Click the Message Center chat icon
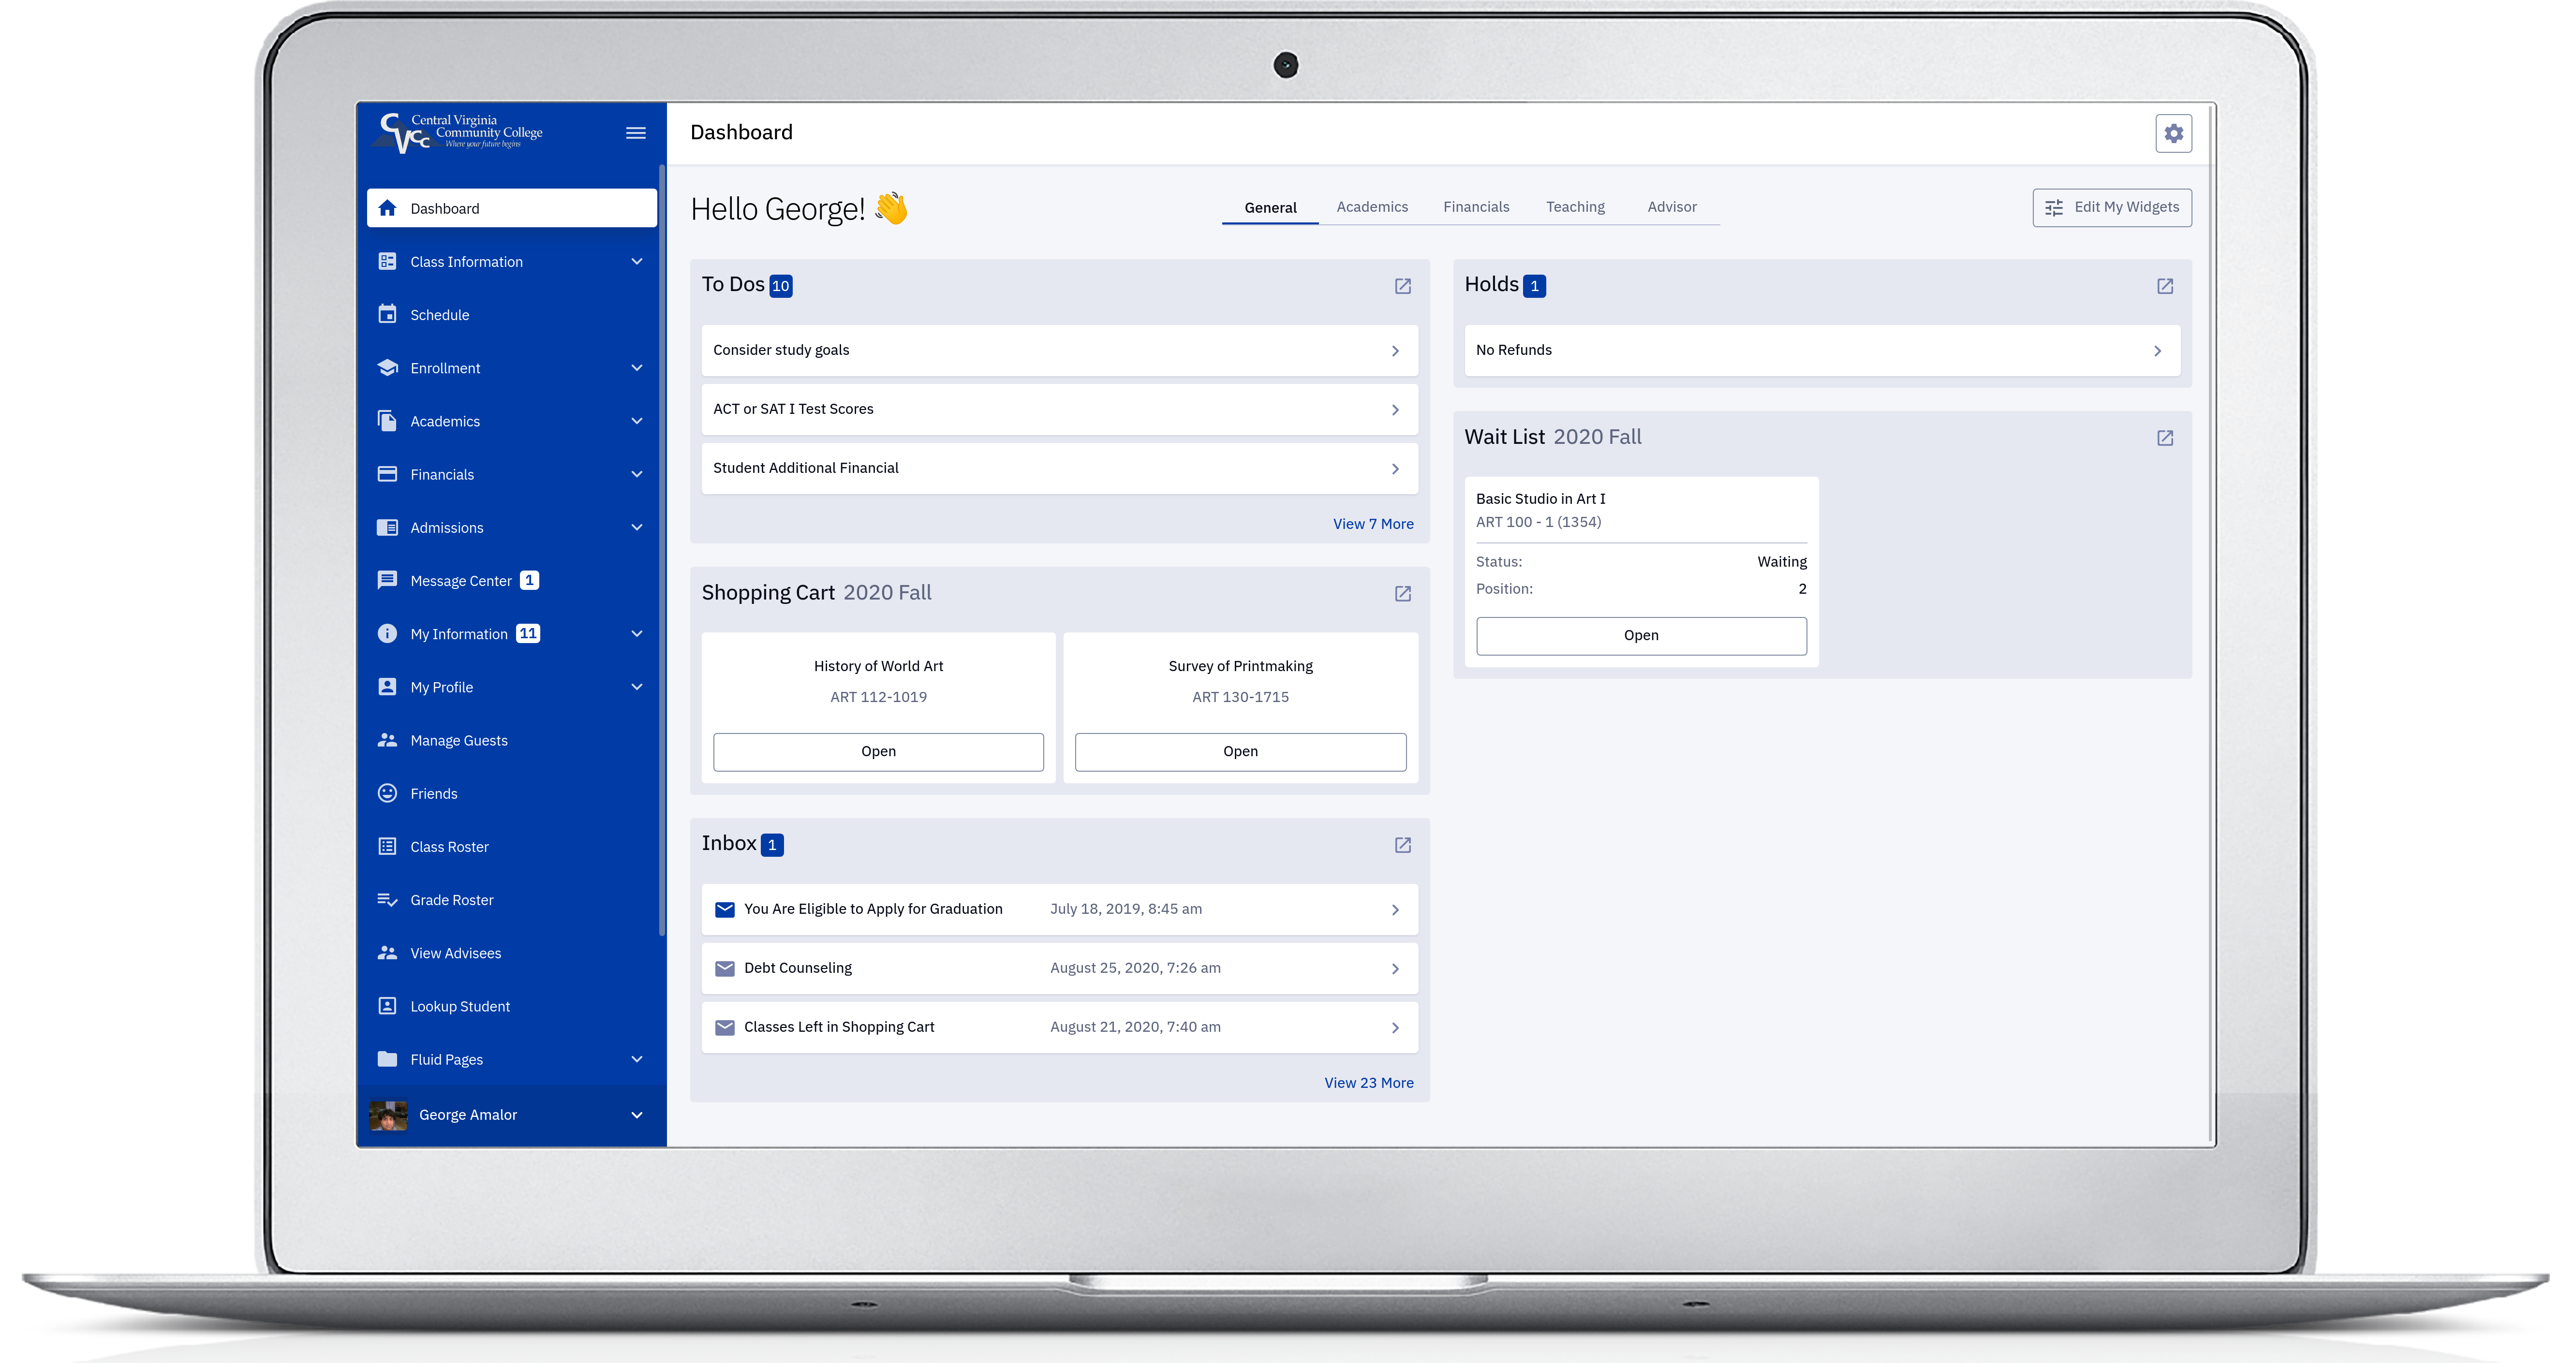This screenshot has width=2576, height=1363. pyautogui.click(x=387, y=580)
